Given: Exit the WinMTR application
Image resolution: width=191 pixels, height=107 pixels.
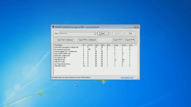Looking at the screenshot, I should click(130, 33).
